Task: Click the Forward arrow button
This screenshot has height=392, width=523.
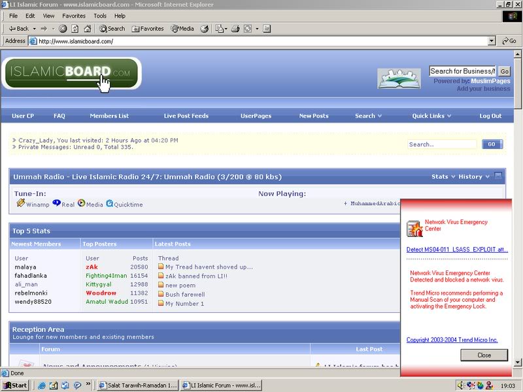Action: pos(44,29)
